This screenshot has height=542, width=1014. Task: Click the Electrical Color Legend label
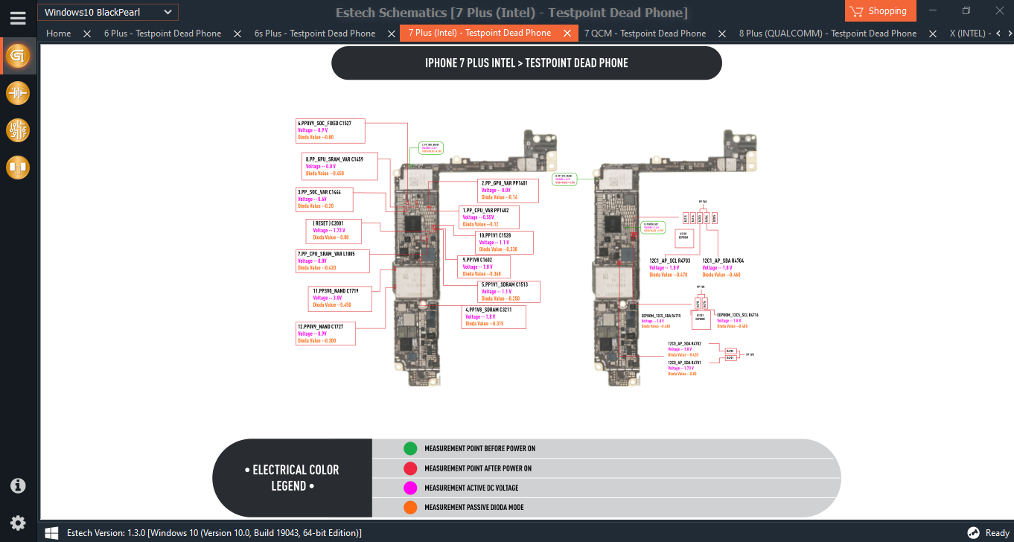[292, 478]
